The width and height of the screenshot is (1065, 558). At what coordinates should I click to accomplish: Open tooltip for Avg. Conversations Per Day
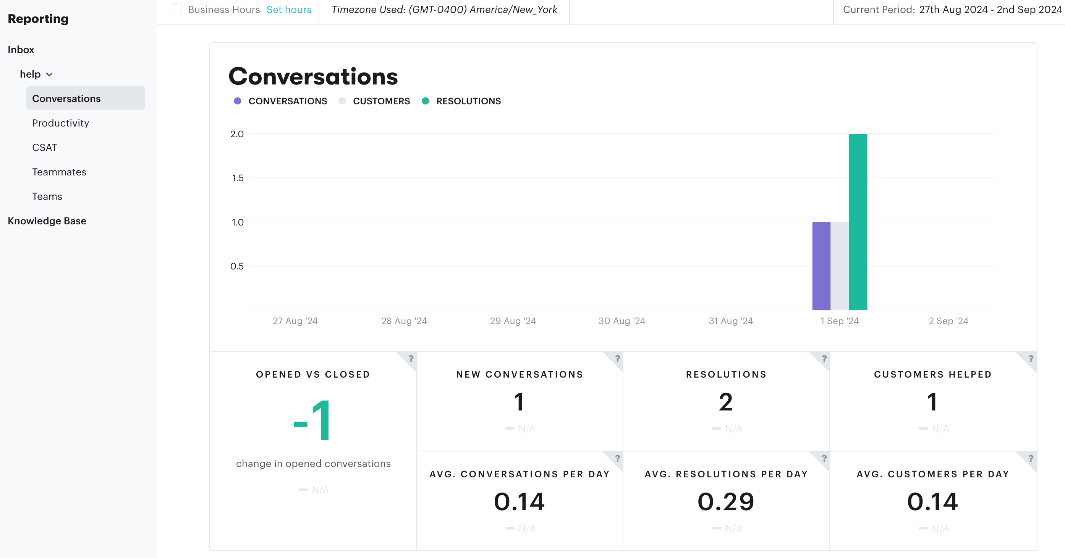[617, 459]
